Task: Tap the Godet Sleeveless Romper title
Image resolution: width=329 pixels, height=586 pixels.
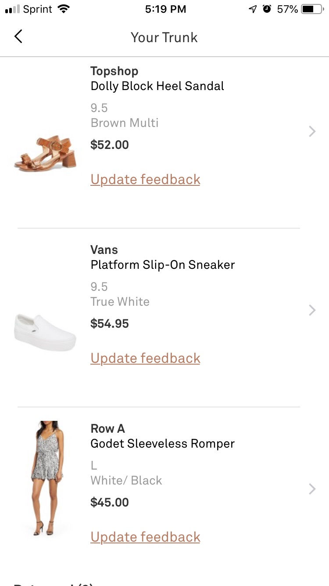Action: click(162, 443)
